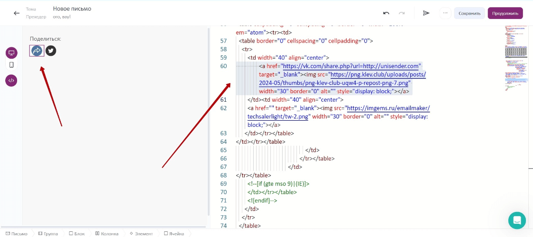Select the Группа breadcrumb

point(48,234)
